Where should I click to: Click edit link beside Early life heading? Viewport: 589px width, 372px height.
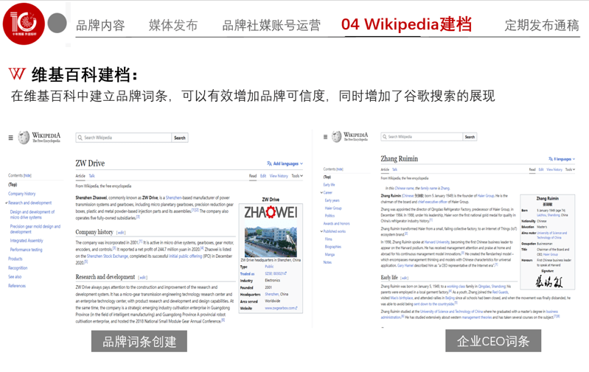404,278
